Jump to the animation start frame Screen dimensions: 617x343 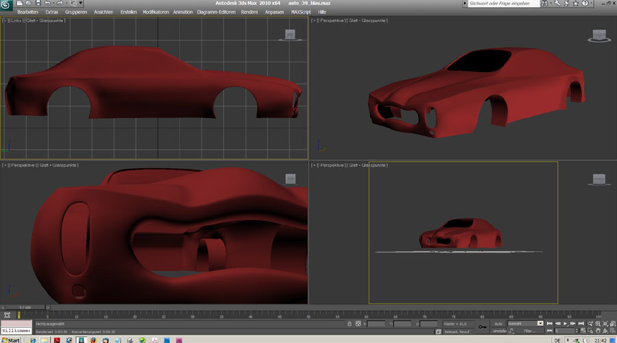pos(550,323)
